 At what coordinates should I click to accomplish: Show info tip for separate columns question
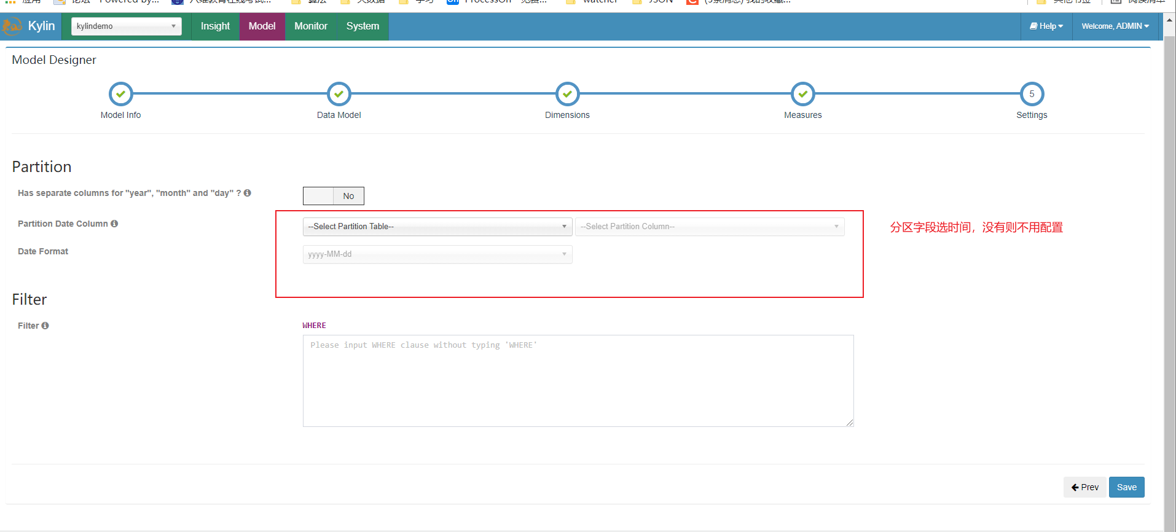pyautogui.click(x=248, y=193)
